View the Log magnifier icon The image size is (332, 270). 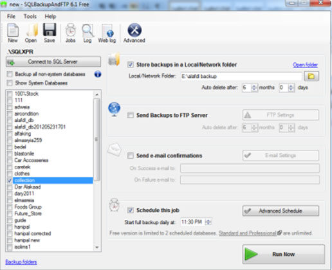tap(88, 33)
